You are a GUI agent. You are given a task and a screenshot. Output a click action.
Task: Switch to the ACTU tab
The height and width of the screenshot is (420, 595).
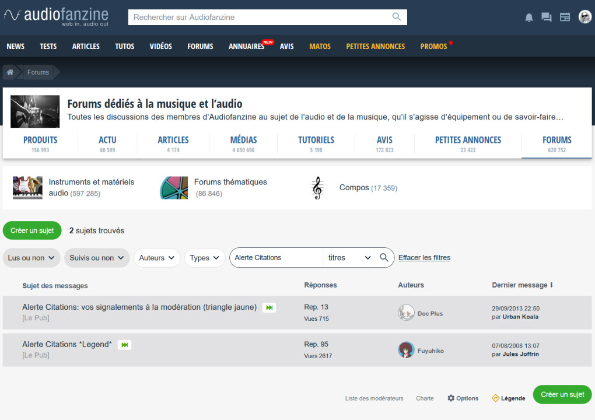(107, 144)
